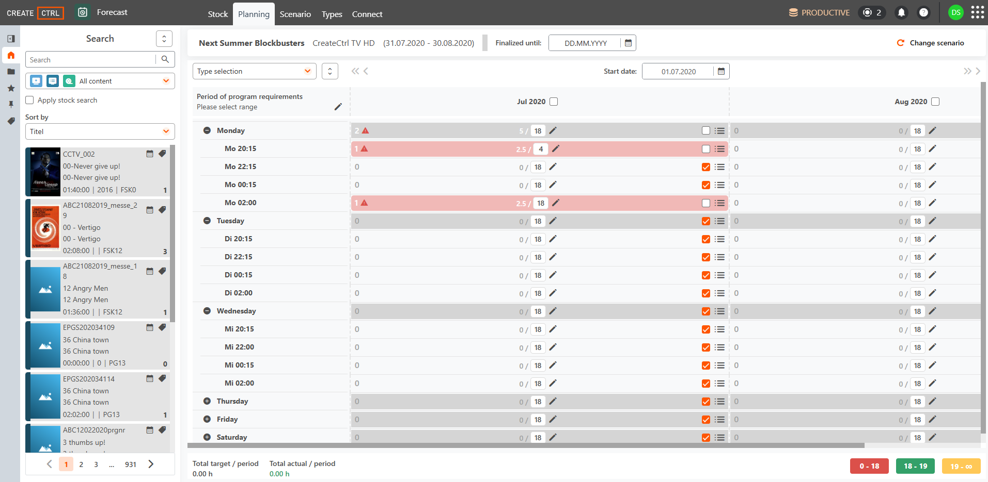This screenshot has width=988, height=482.
Task: Open the Type selection dropdown
Action: (x=255, y=71)
